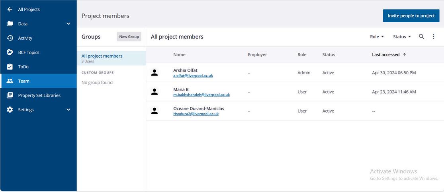Click the back arrow beside All Projects

coord(10,10)
